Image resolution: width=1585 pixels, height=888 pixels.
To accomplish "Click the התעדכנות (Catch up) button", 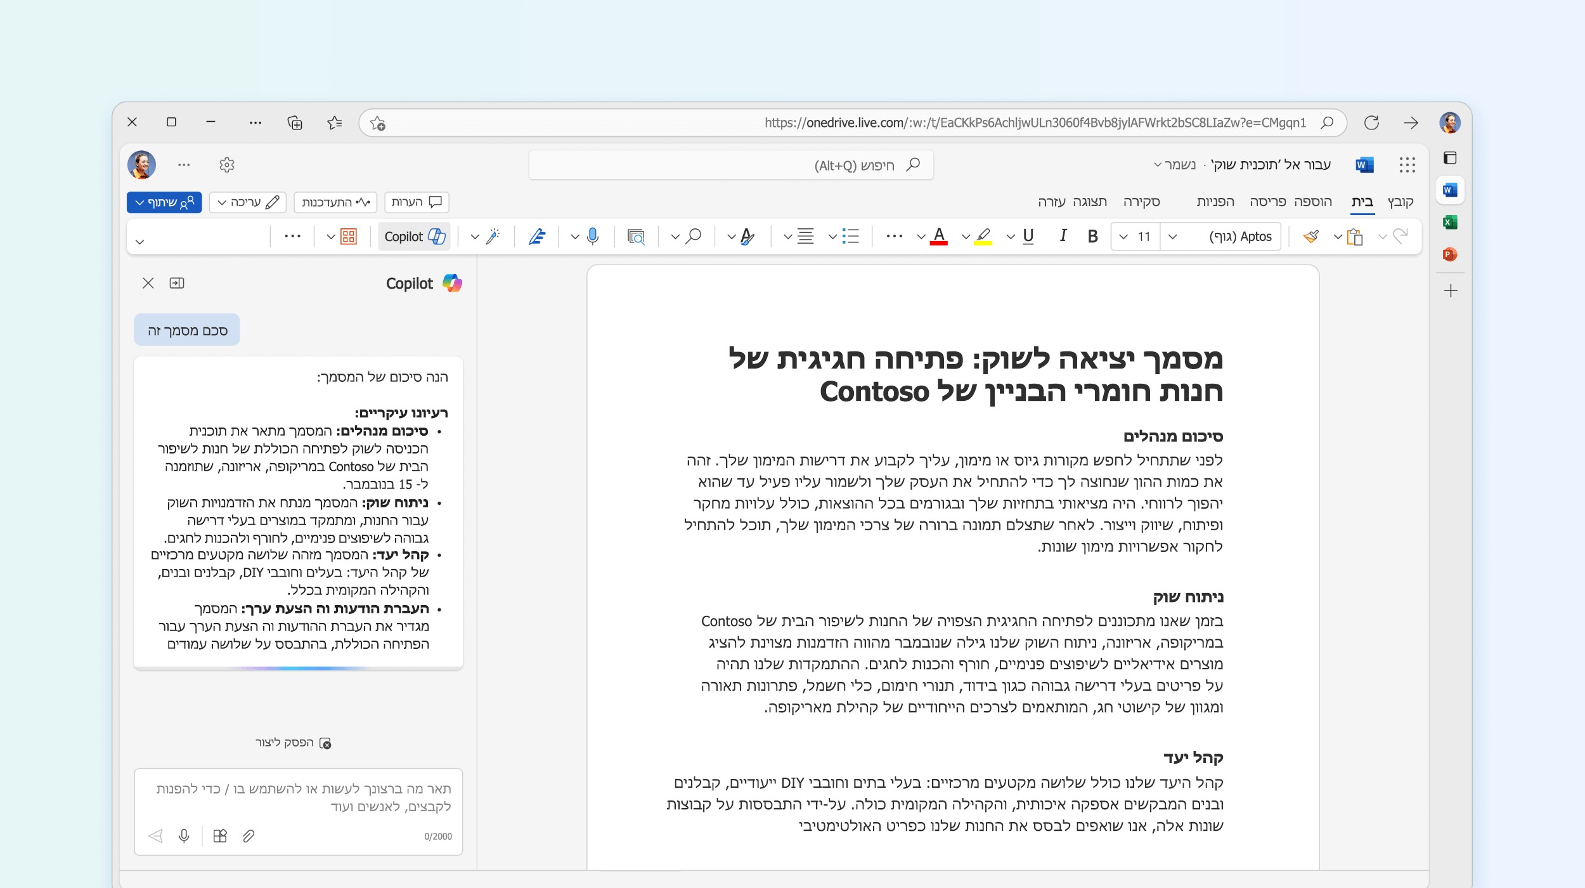I will [335, 202].
